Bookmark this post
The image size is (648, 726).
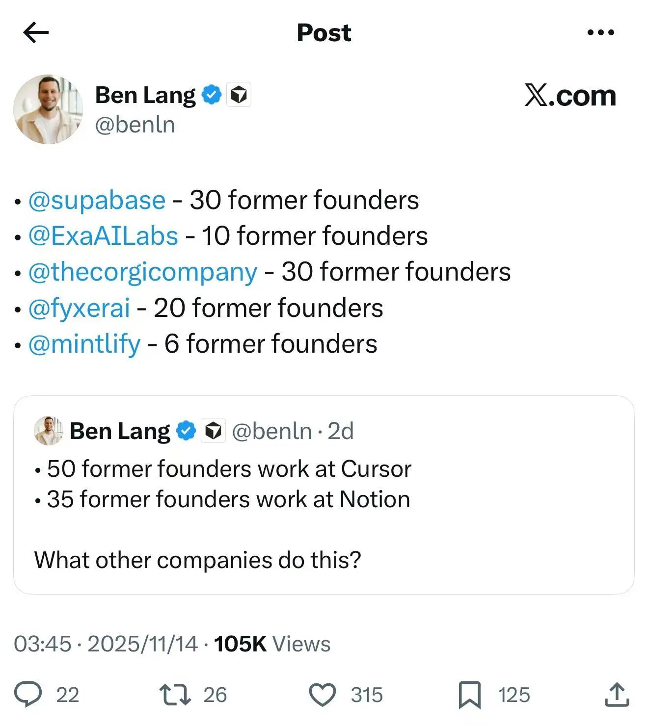pos(469,695)
